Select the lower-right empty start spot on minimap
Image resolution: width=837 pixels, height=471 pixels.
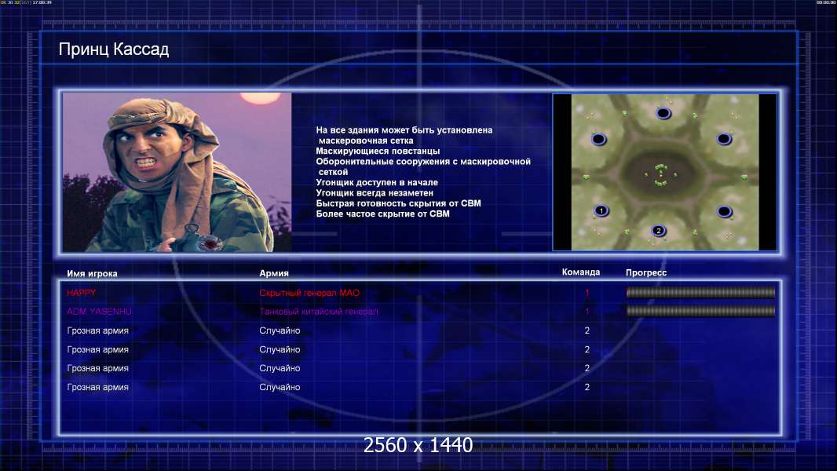point(724,212)
